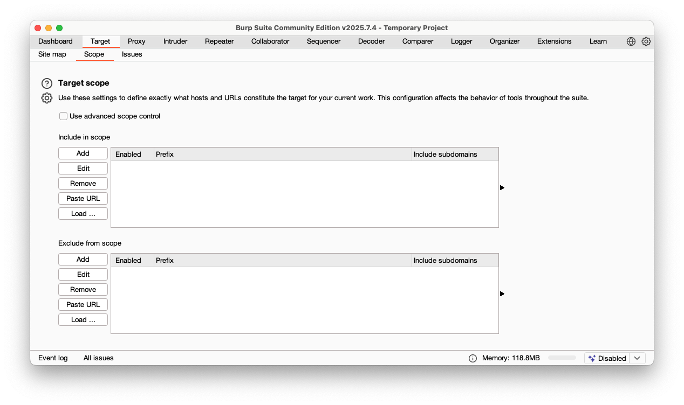
Task: Click Add under Include in scope
Action: pyautogui.click(x=83, y=153)
